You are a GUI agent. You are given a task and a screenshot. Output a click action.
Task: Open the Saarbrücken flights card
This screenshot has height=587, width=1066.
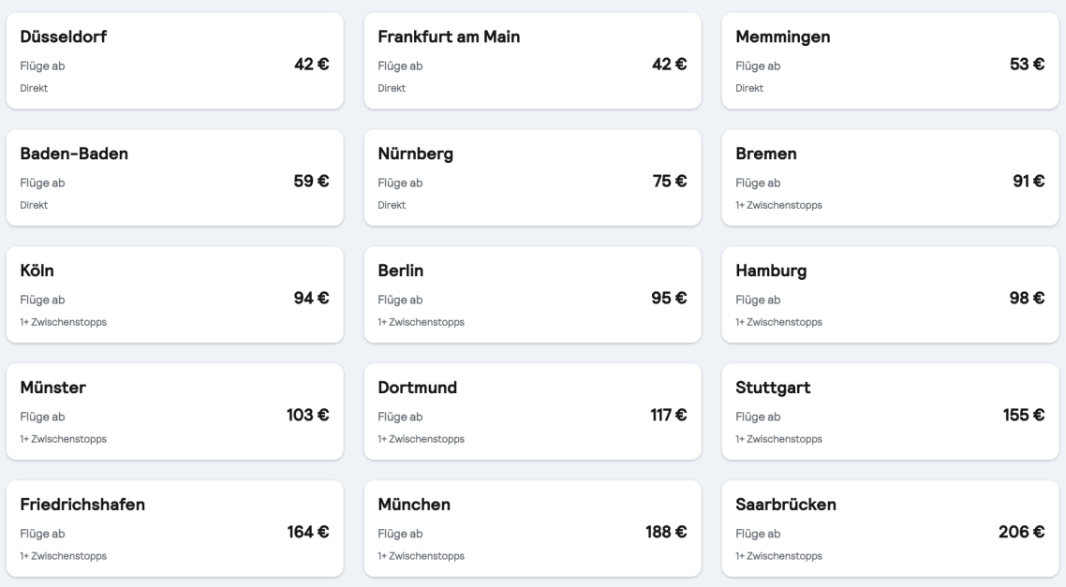890,529
